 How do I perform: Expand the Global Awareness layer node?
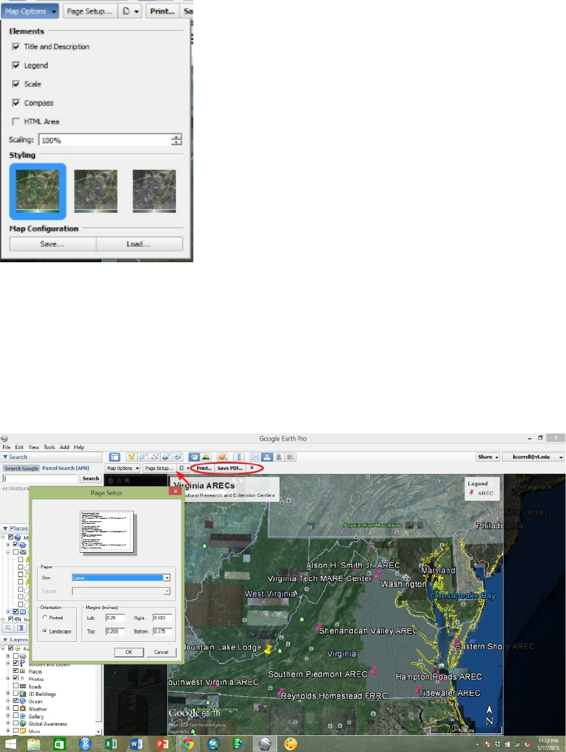[8, 724]
